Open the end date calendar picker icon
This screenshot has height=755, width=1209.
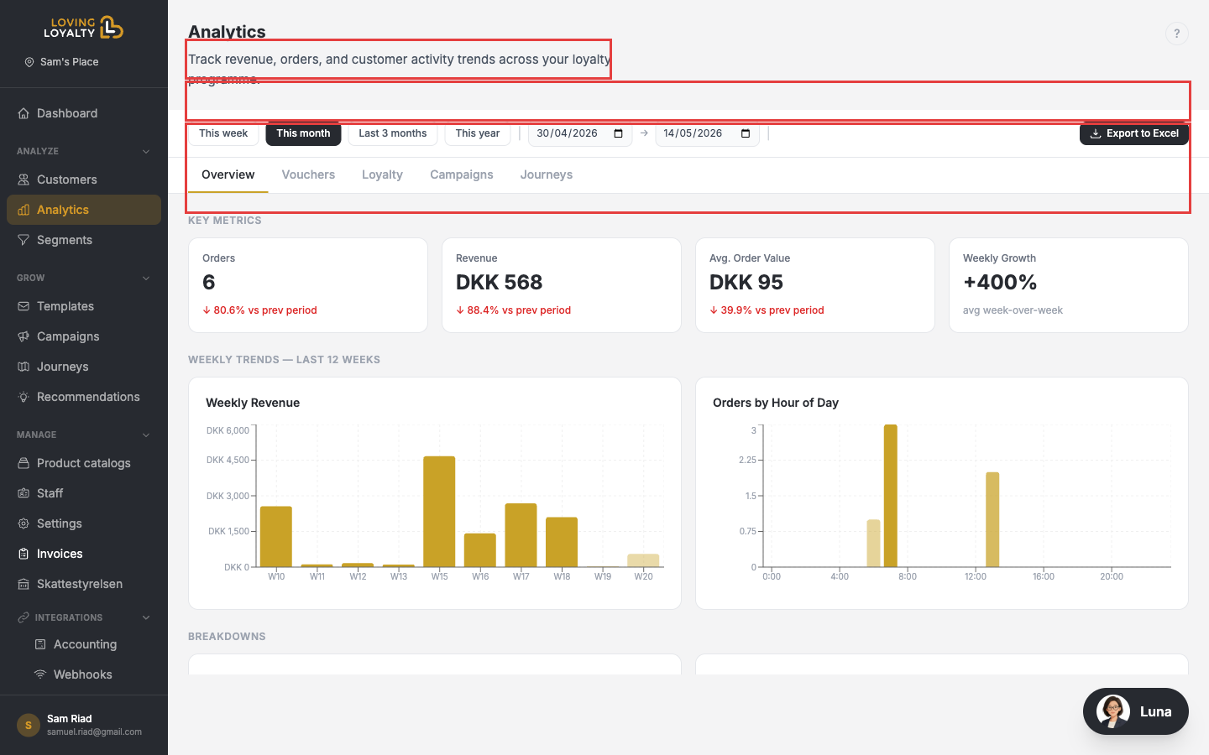(x=746, y=133)
